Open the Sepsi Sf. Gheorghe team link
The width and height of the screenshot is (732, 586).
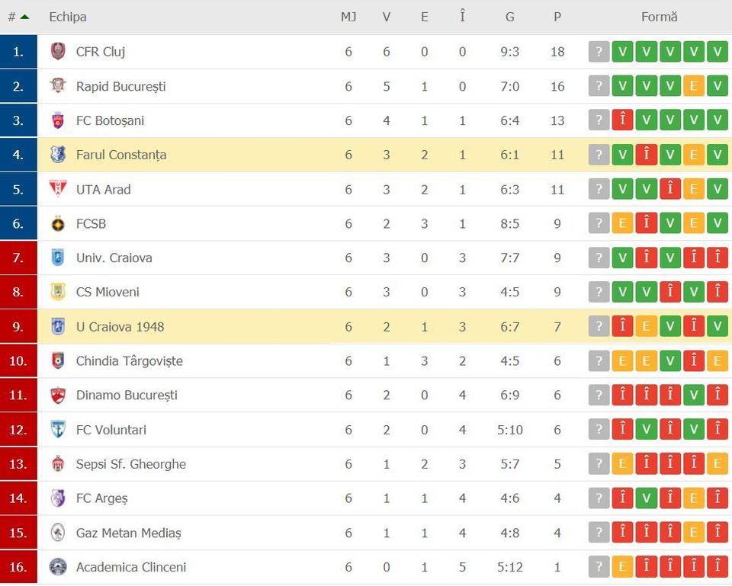click(x=131, y=464)
